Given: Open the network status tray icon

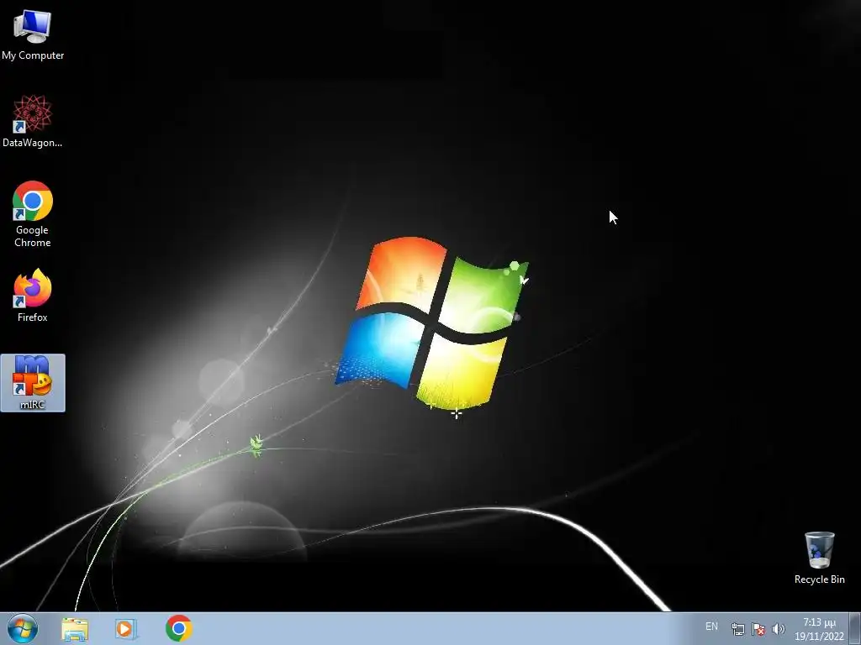Looking at the screenshot, I should coord(738,629).
